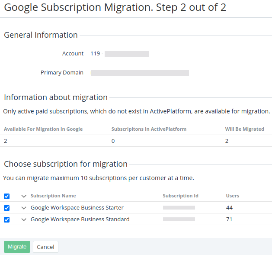Click the account number 119 text
The width and height of the screenshot is (272, 255).
click(95, 54)
